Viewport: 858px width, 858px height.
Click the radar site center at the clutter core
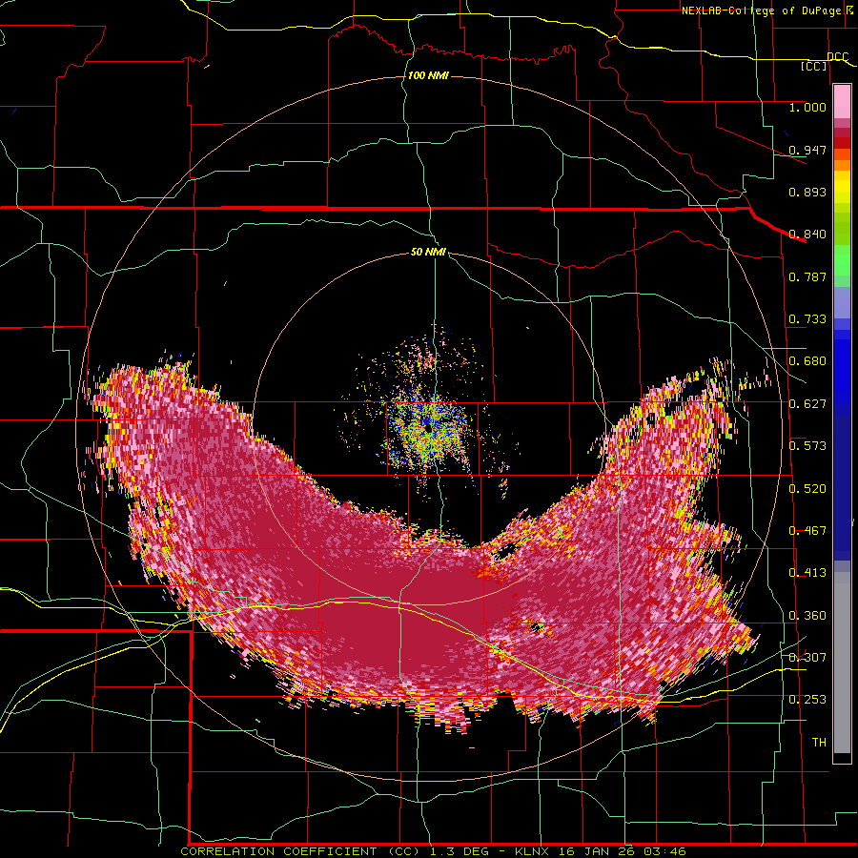click(428, 429)
